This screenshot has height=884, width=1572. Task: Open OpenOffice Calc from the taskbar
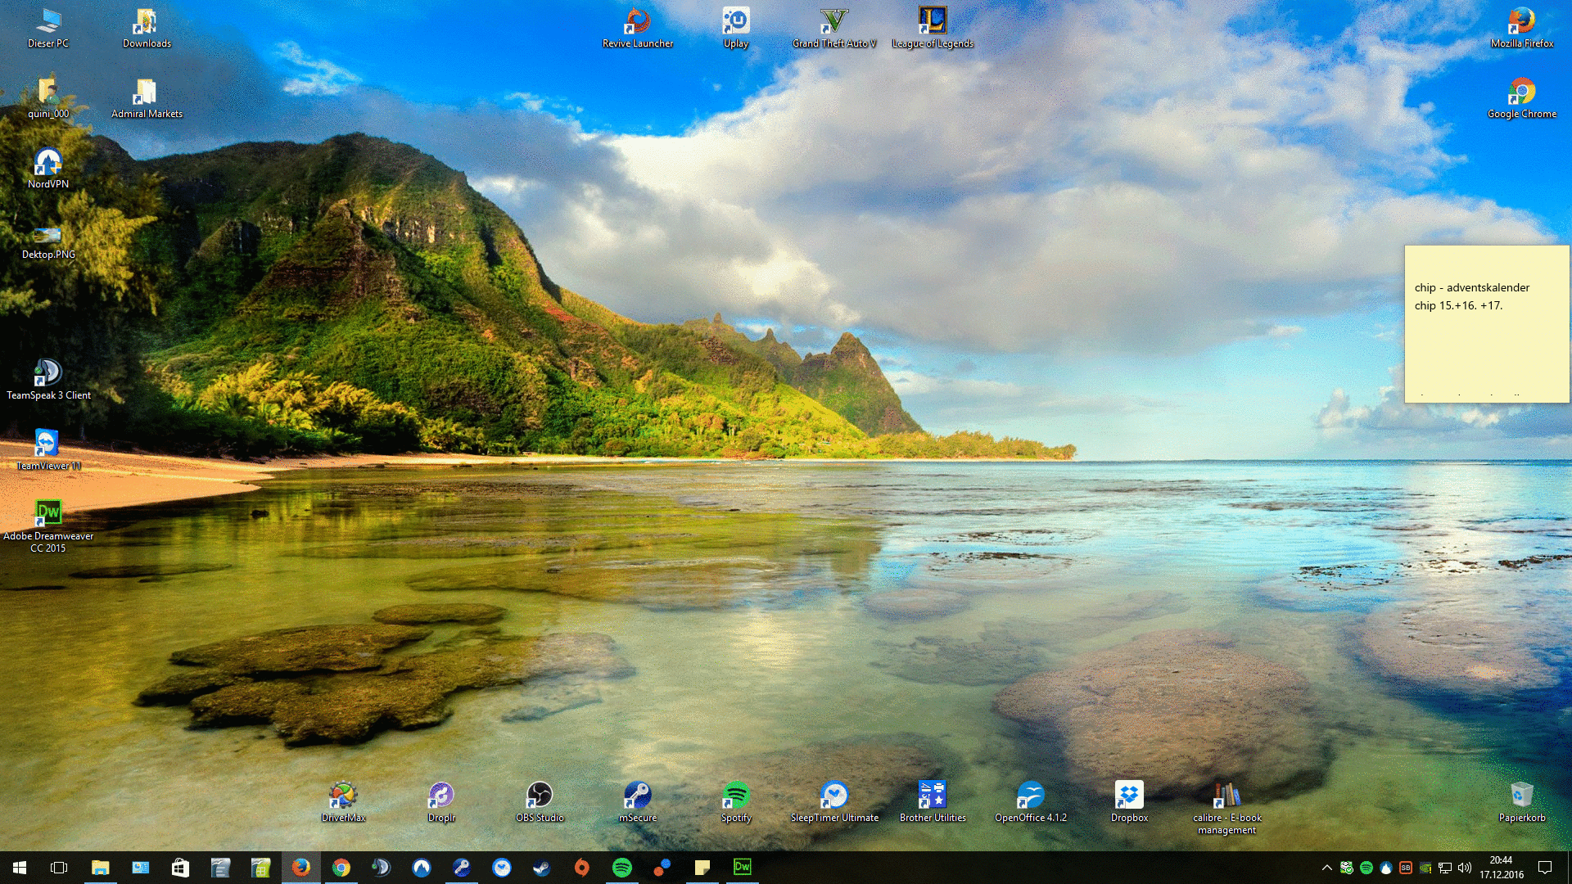pyautogui.click(x=260, y=868)
